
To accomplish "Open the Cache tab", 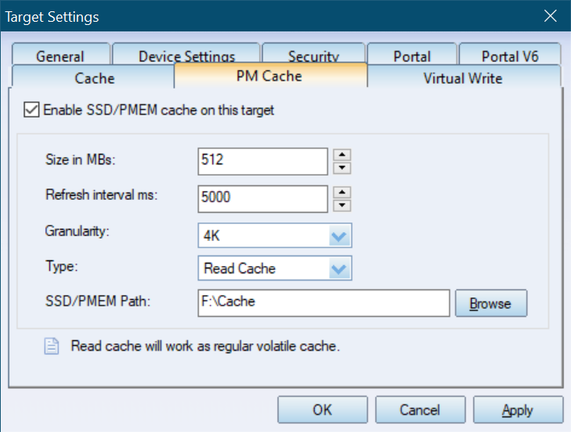I will pos(93,77).
